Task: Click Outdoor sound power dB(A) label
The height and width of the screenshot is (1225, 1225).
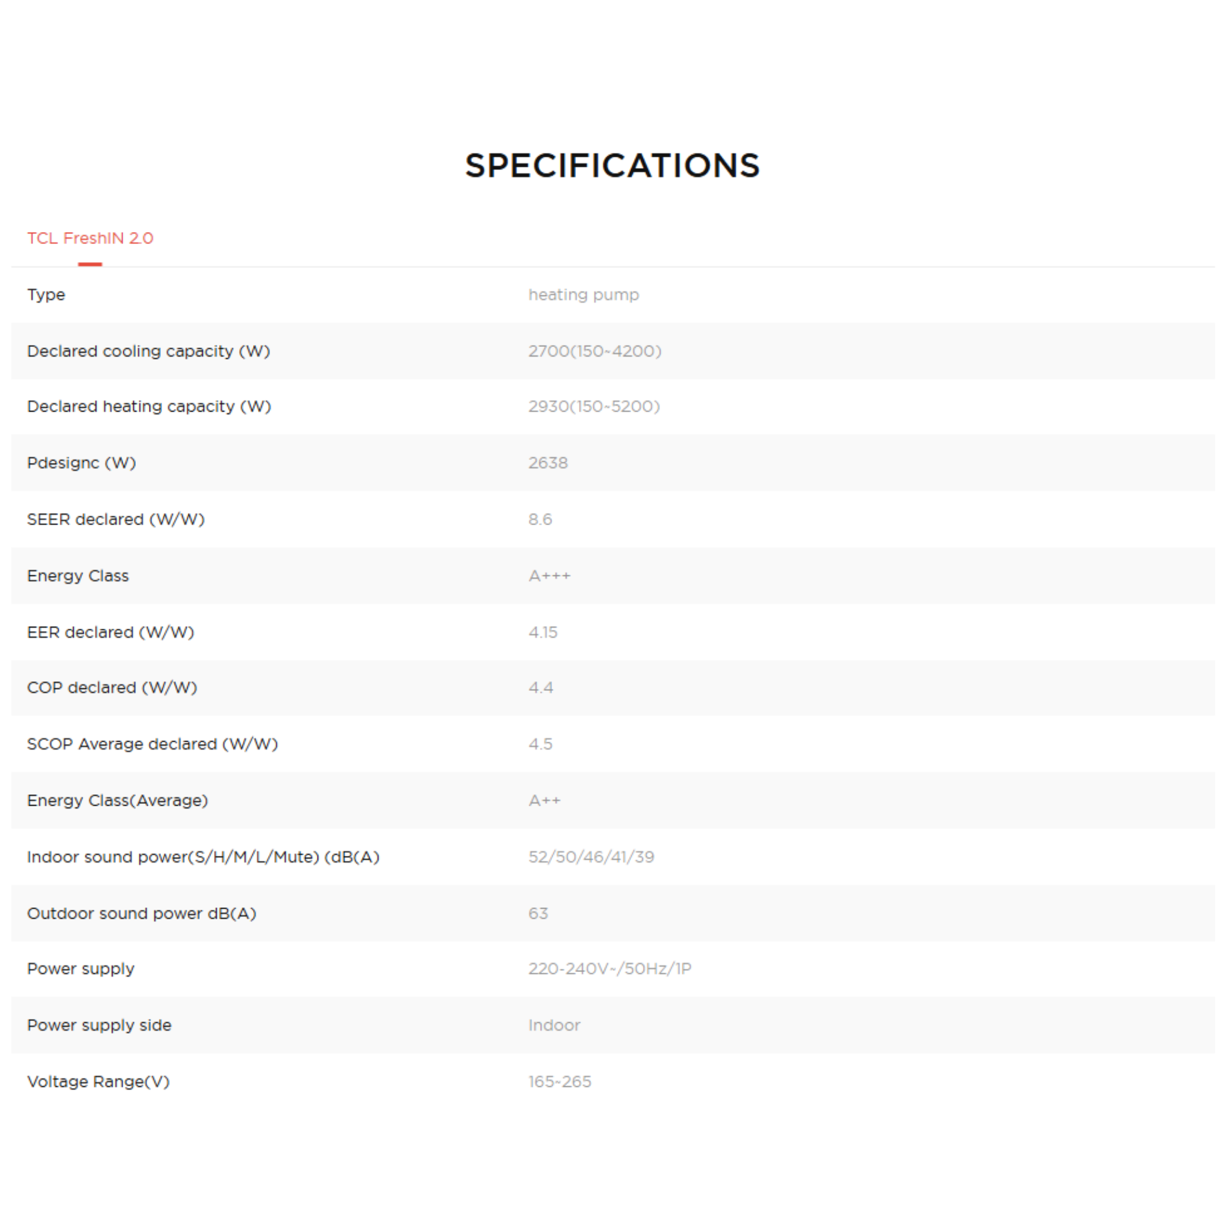Action: 141,913
